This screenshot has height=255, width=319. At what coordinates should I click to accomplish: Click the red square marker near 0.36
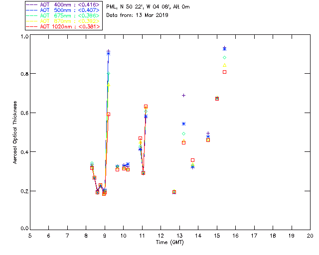[193, 160]
